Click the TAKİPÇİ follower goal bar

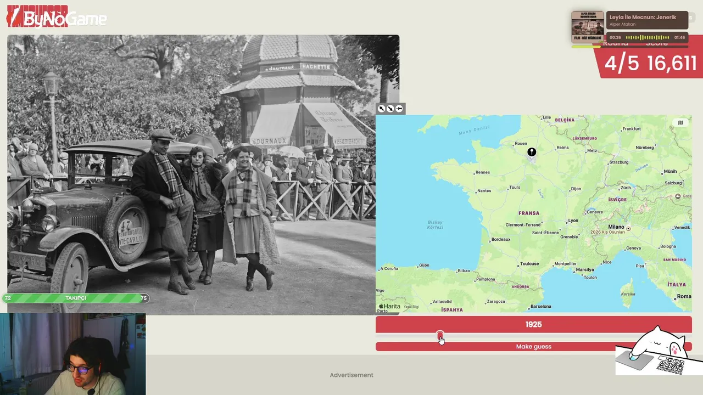tap(76, 298)
